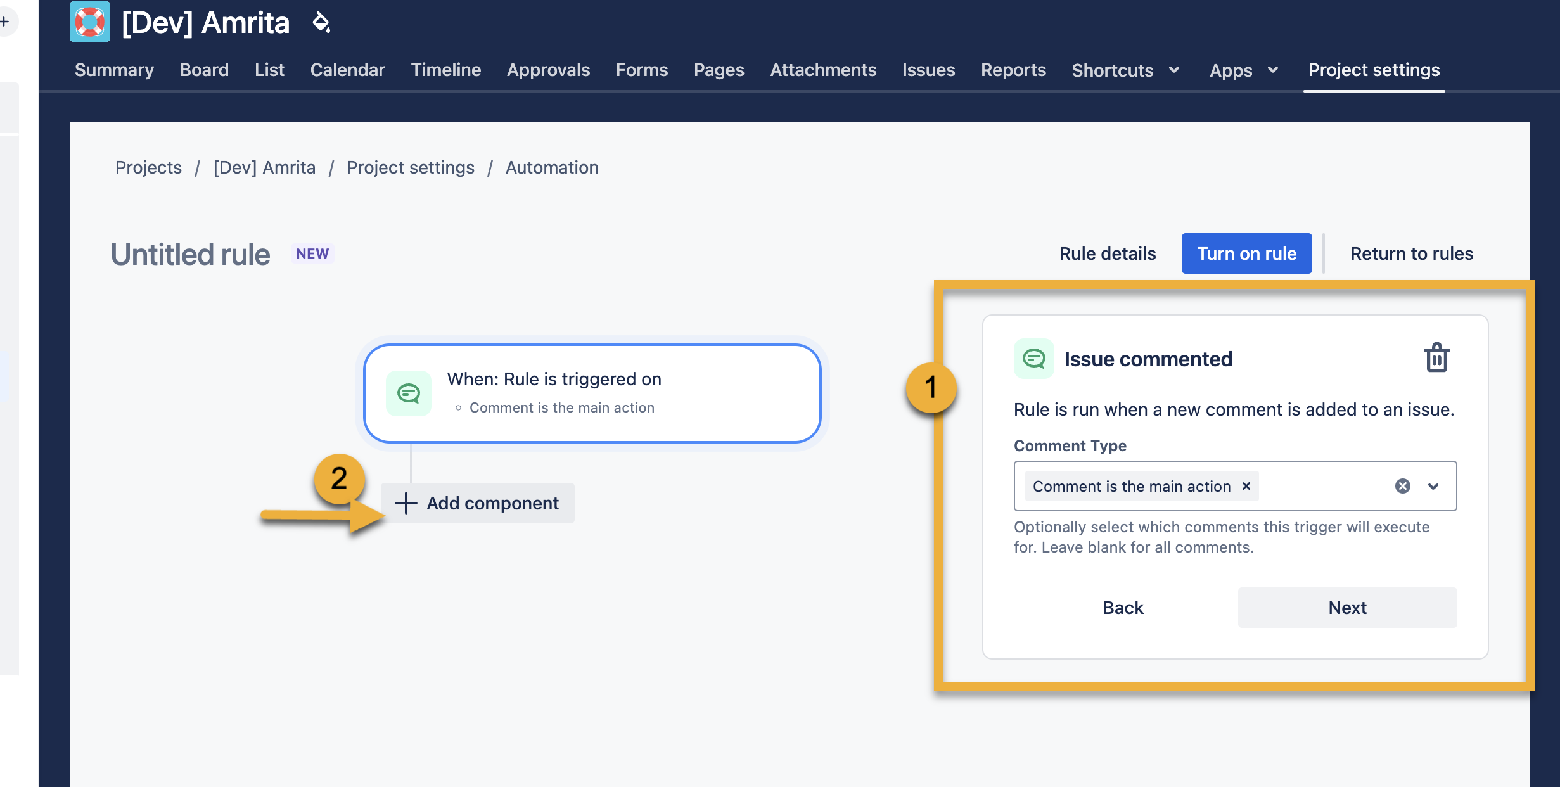This screenshot has width=1560, height=787.
Task: Click the plus icon on Add component
Action: [406, 502]
